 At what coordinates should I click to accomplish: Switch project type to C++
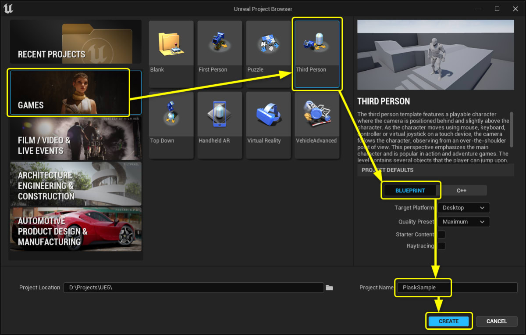coord(462,191)
